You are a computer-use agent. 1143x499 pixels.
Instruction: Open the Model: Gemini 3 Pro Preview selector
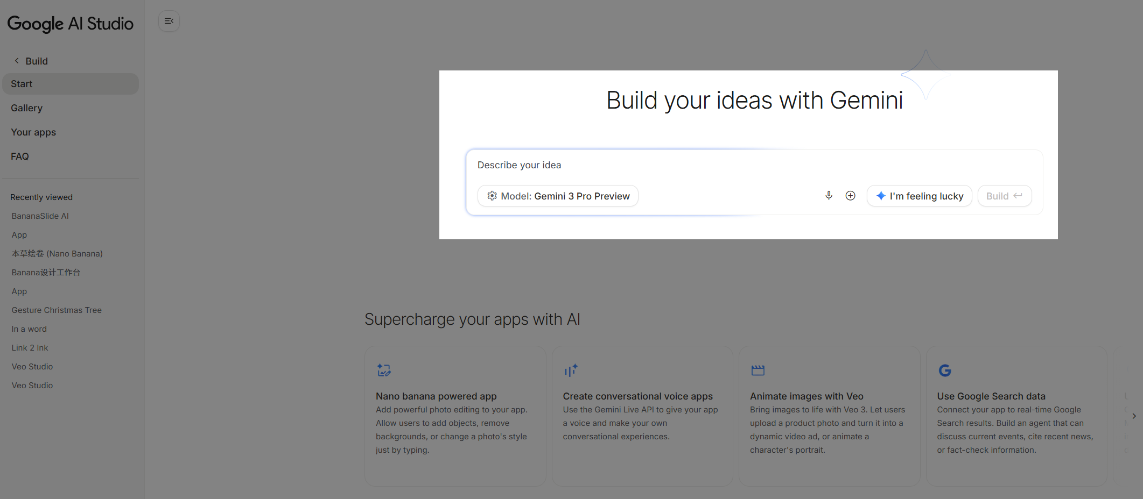(x=558, y=196)
